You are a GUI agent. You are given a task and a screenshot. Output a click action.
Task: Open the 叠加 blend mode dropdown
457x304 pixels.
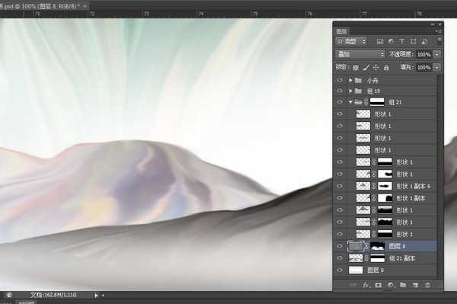pyautogui.click(x=360, y=55)
